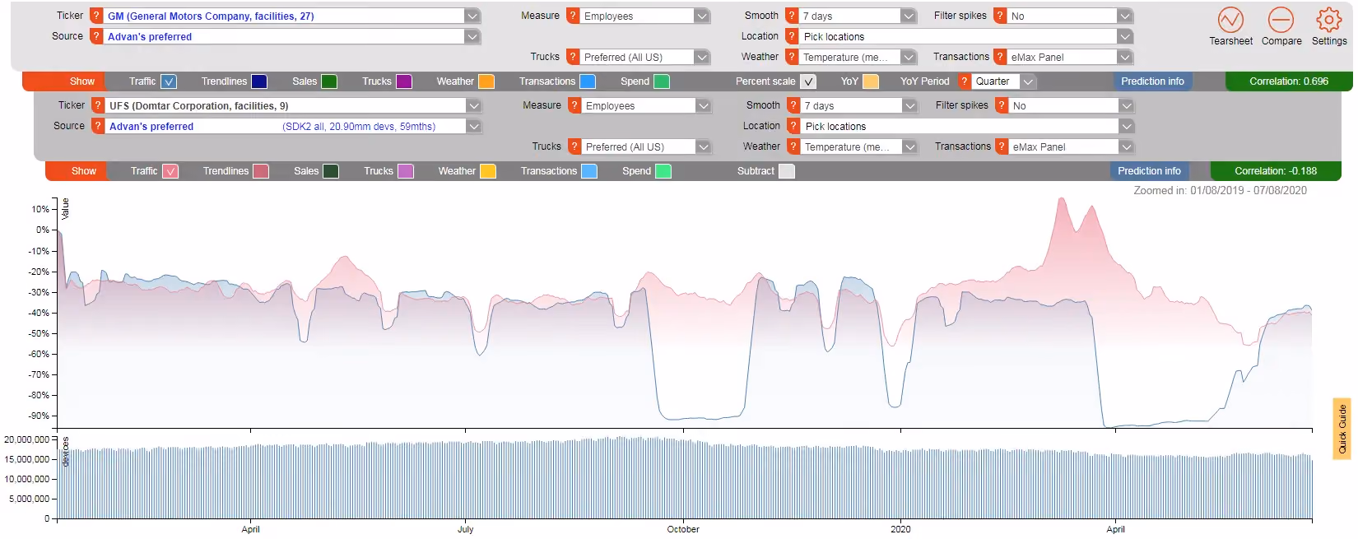
Task: Enable the Subtract checkbox
Action: pyautogui.click(x=787, y=171)
